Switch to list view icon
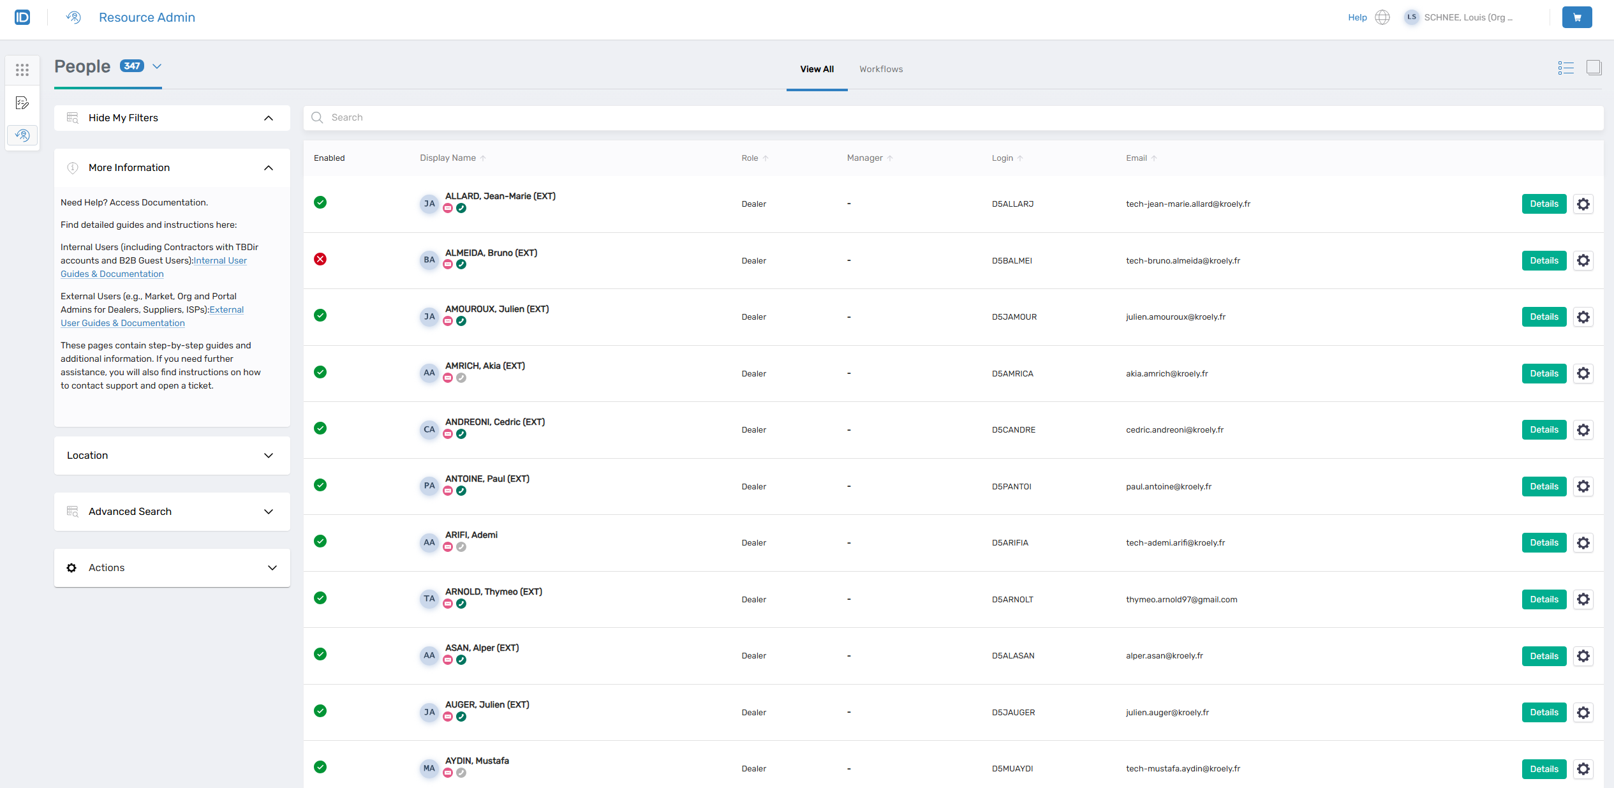 (x=1566, y=68)
